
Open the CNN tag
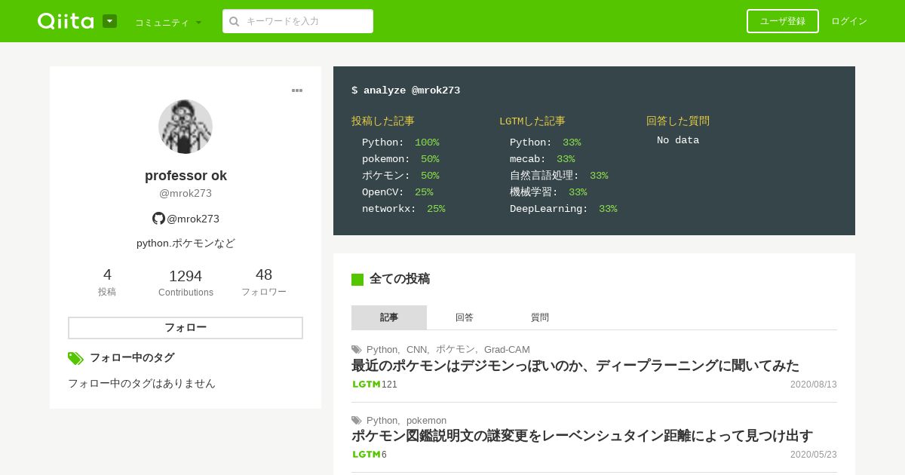[x=416, y=350]
